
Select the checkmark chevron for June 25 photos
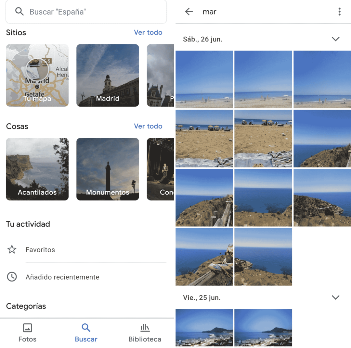tap(336, 297)
